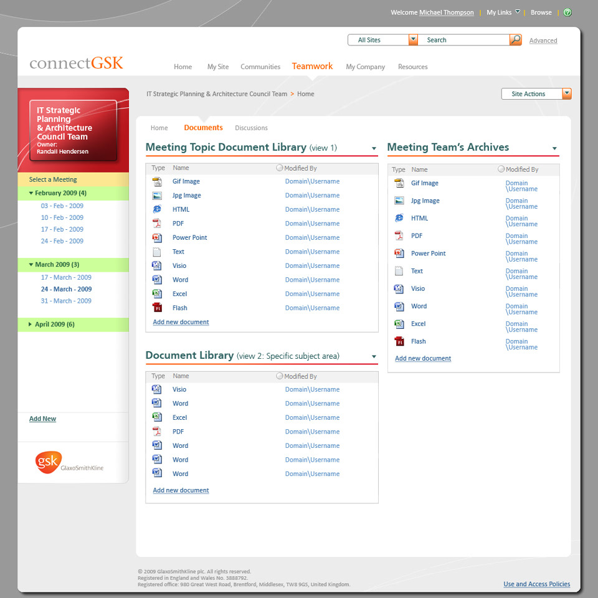The width and height of the screenshot is (598, 598).
Task: Click Word file icon in Meeting Topic Library
Action: coord(157,280)
